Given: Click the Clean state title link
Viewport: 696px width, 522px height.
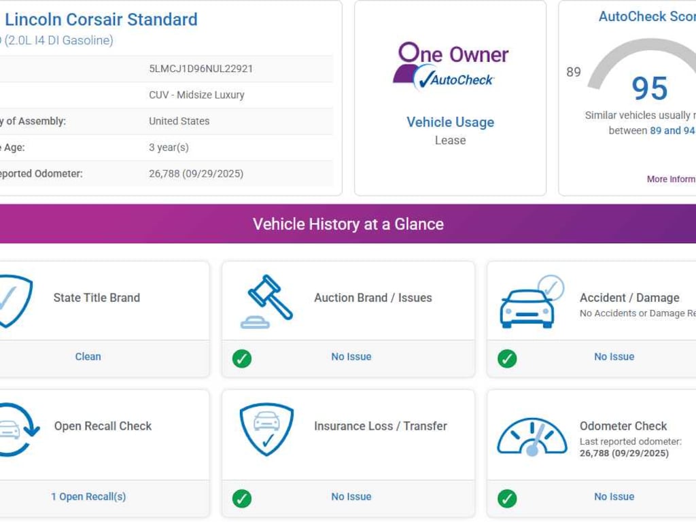Looking at the screenshot, I should click(88, 357).
